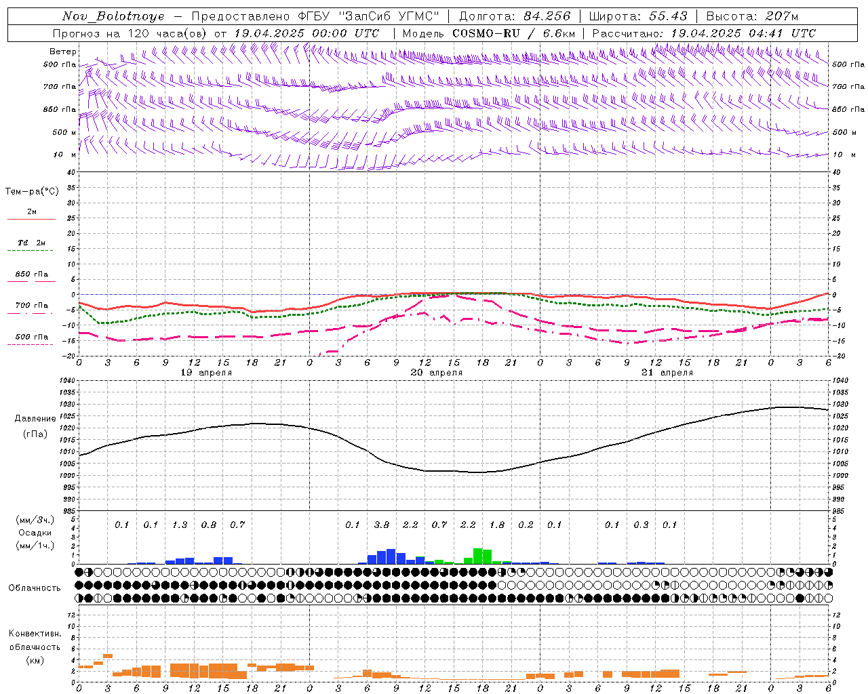This screenshot has width=868, height=694.
Task: Click the 19 апреля date label
Action: pyautogui.click(x=206, y=373)
